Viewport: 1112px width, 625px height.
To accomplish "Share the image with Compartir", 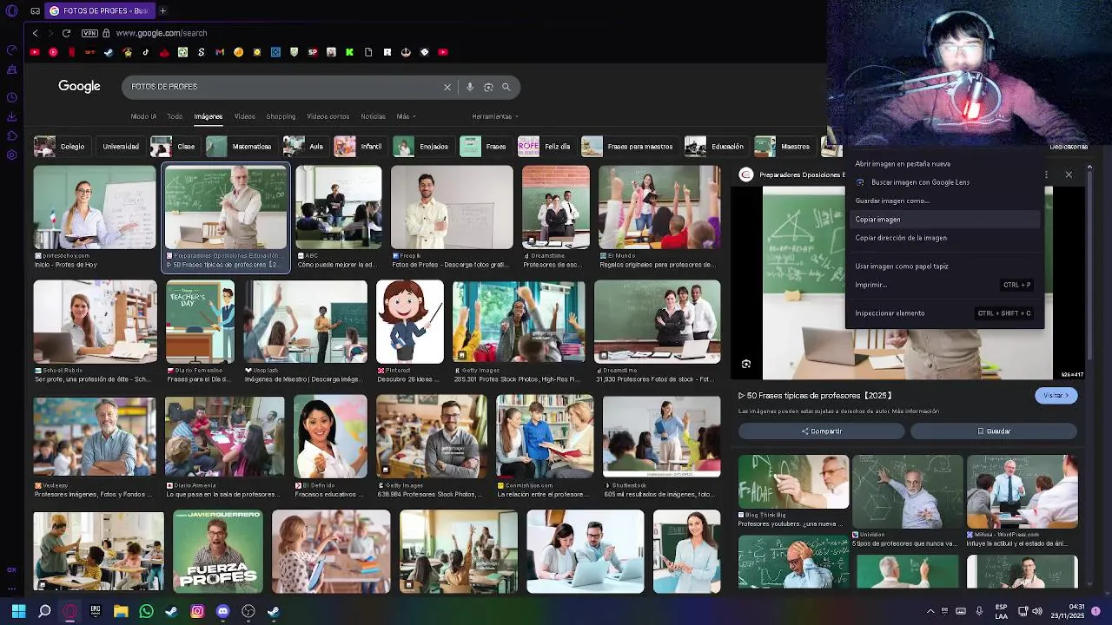I will coord(821,431).
